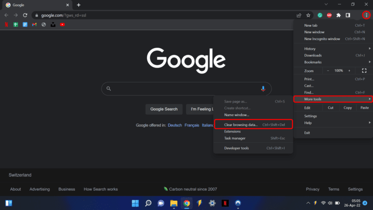The width and height of the screenshot is (373, 210).
Task: Click the Netflix bookmark in bookmarks bar
Action: tap(6, 24)
